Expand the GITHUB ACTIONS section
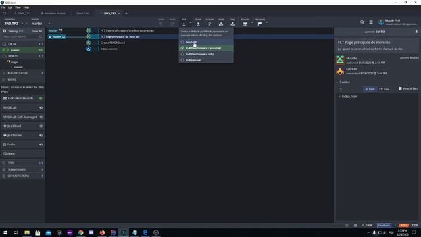421x237 pixels. click(22, 176)
